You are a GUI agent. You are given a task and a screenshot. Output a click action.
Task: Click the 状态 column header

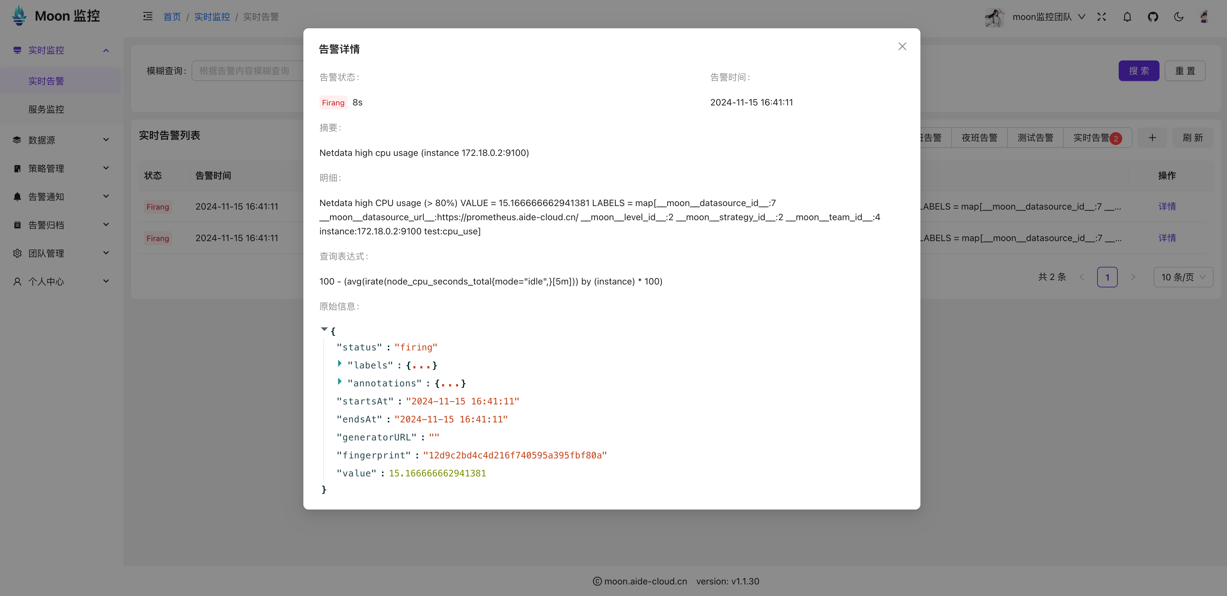click(153, 176)
